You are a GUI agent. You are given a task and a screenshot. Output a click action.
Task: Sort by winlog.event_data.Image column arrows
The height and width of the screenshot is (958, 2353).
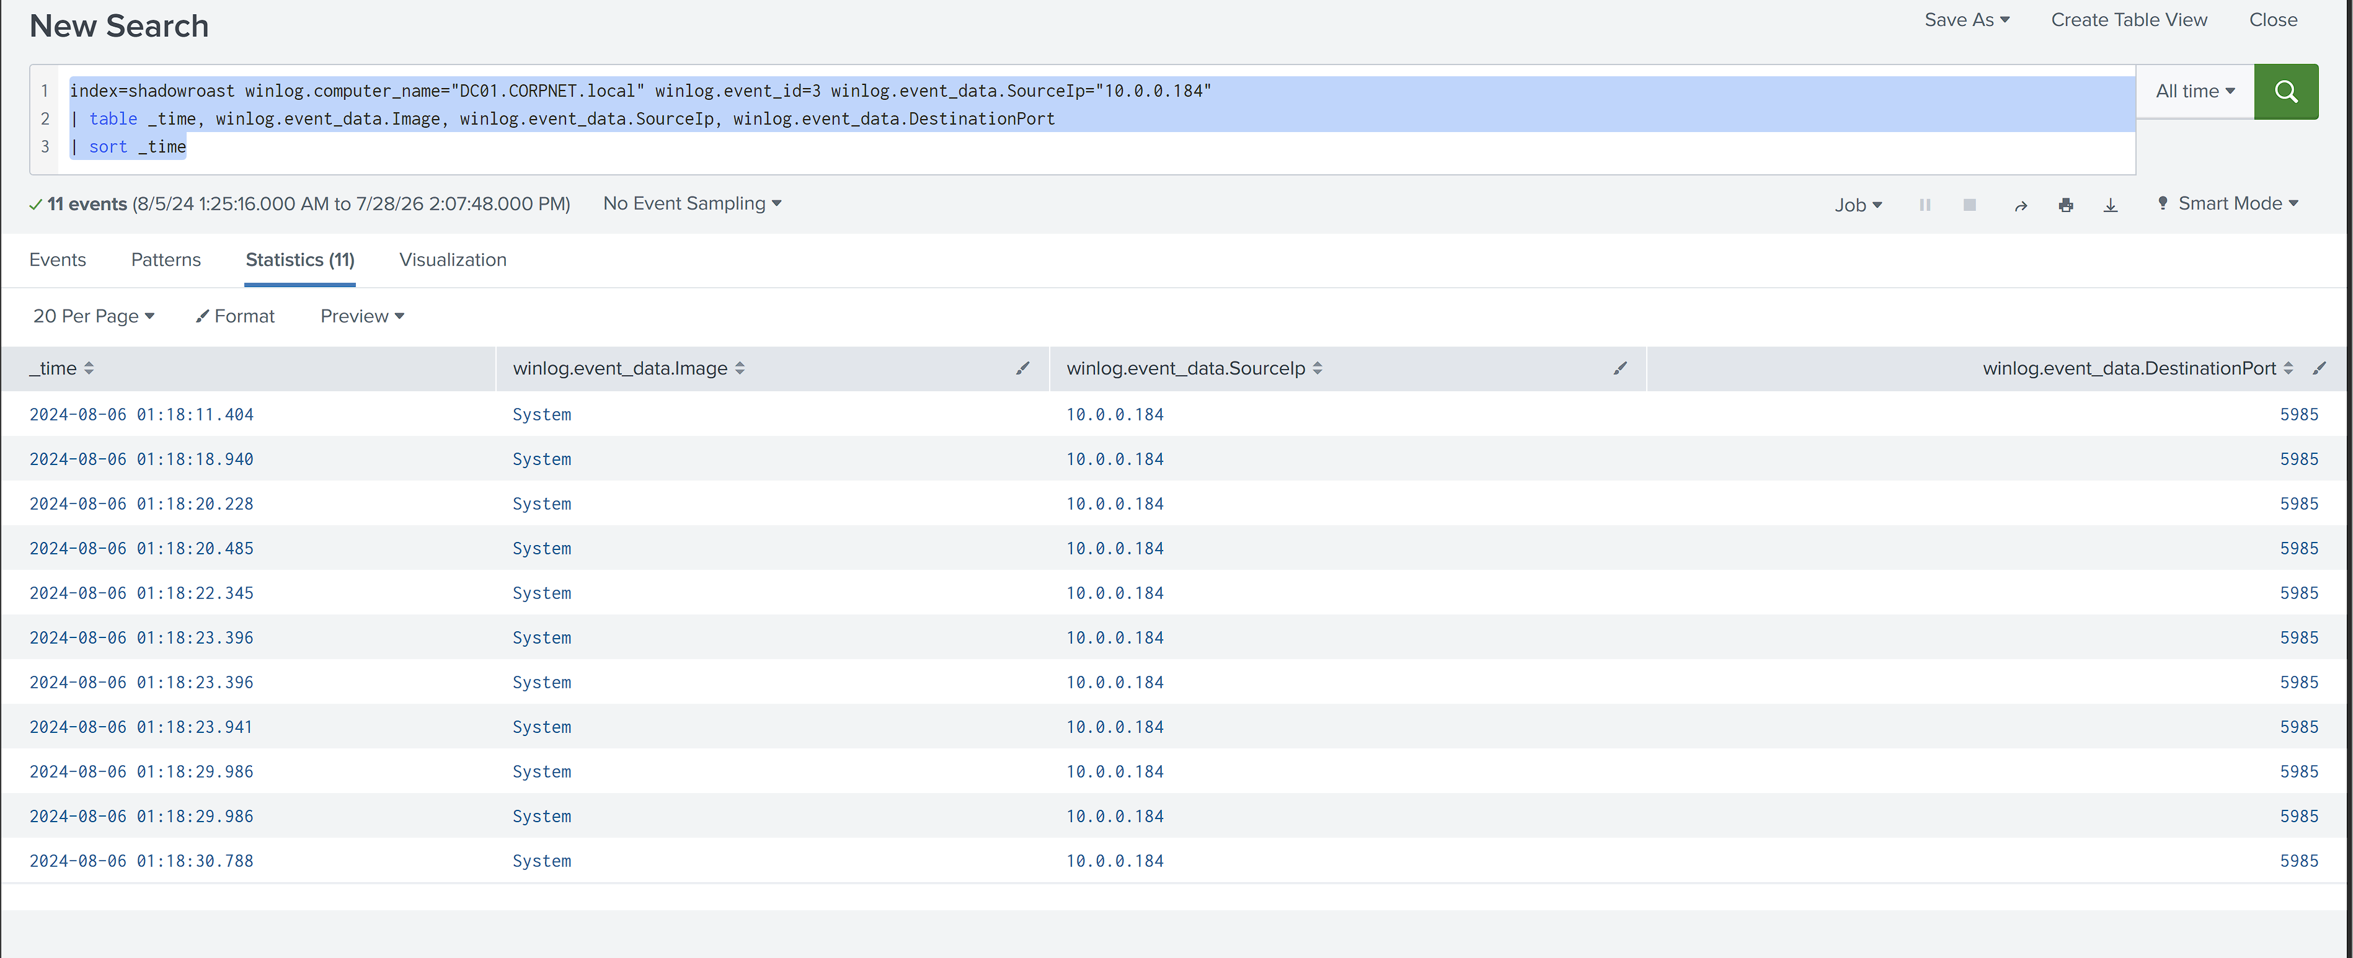740,368
